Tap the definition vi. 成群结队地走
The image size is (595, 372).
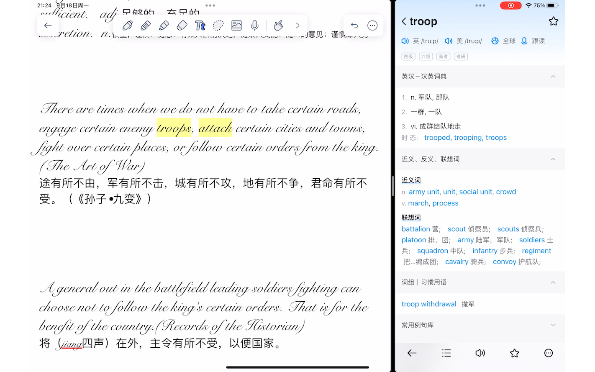point(436,126)
